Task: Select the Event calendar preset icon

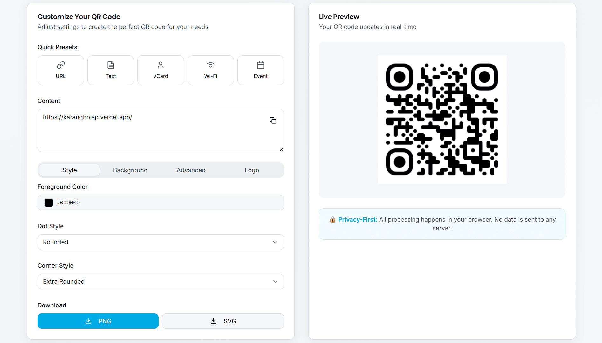Action: [x=261, y=65]
